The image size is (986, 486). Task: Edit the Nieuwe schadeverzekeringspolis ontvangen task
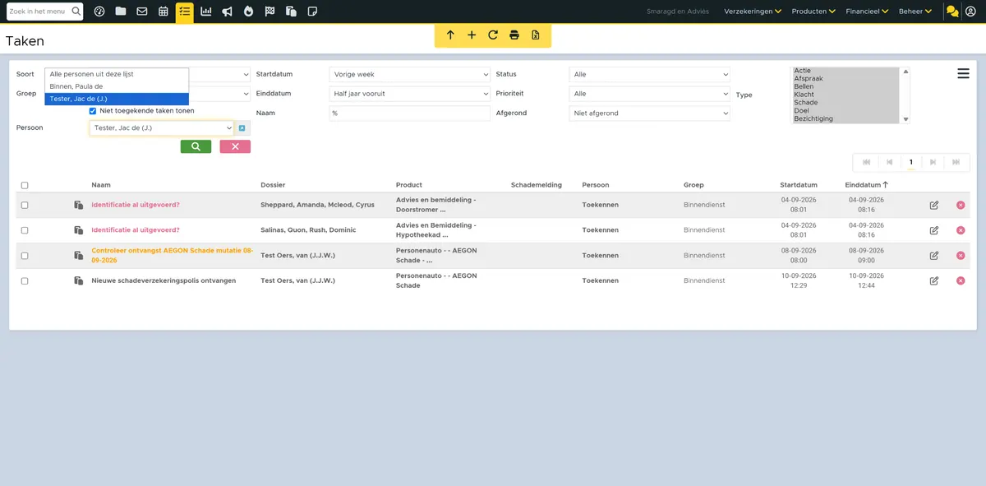(x=934, y=281)
